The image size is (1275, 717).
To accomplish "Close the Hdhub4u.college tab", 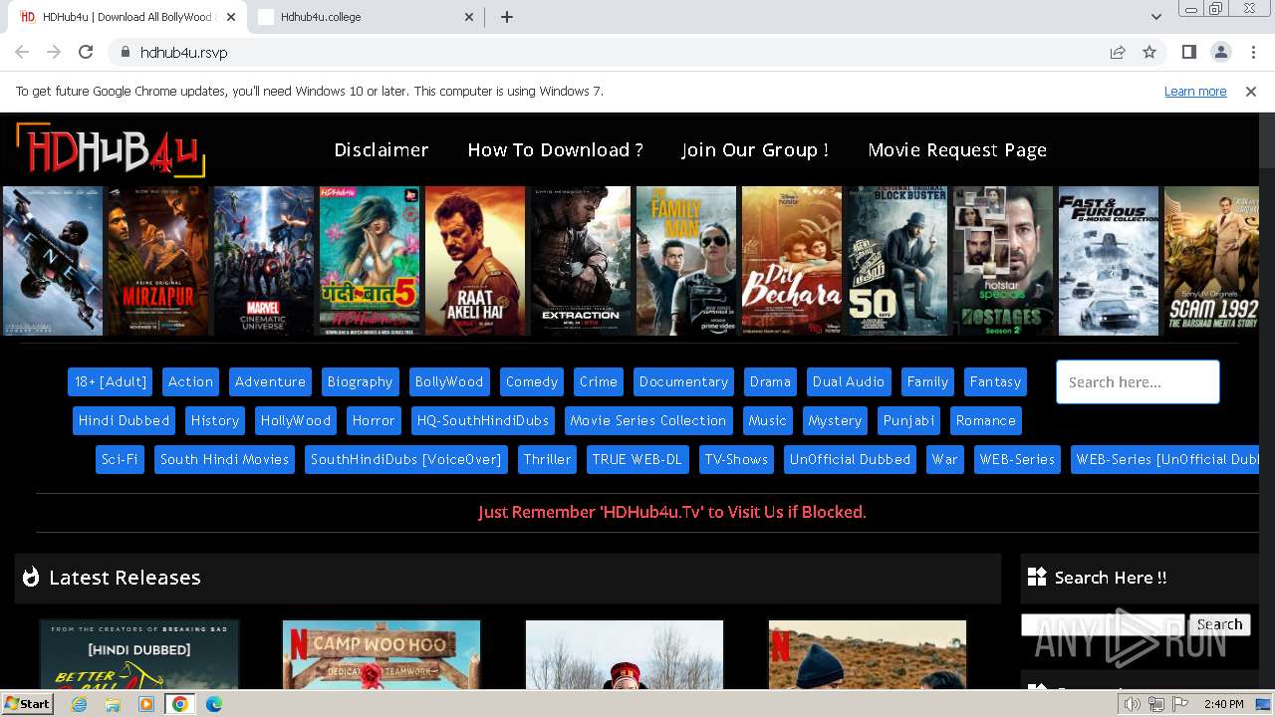I will pos(469,17).
